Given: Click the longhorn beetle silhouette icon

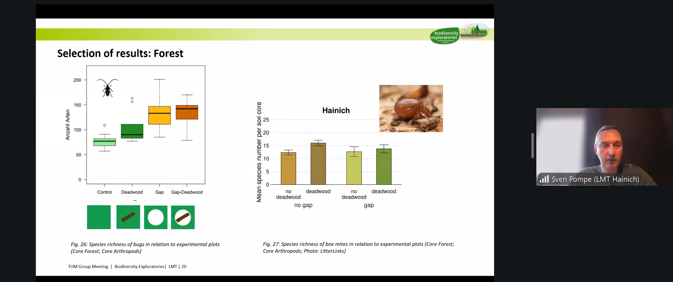Looking at the screenshot, I should (108, 88).
